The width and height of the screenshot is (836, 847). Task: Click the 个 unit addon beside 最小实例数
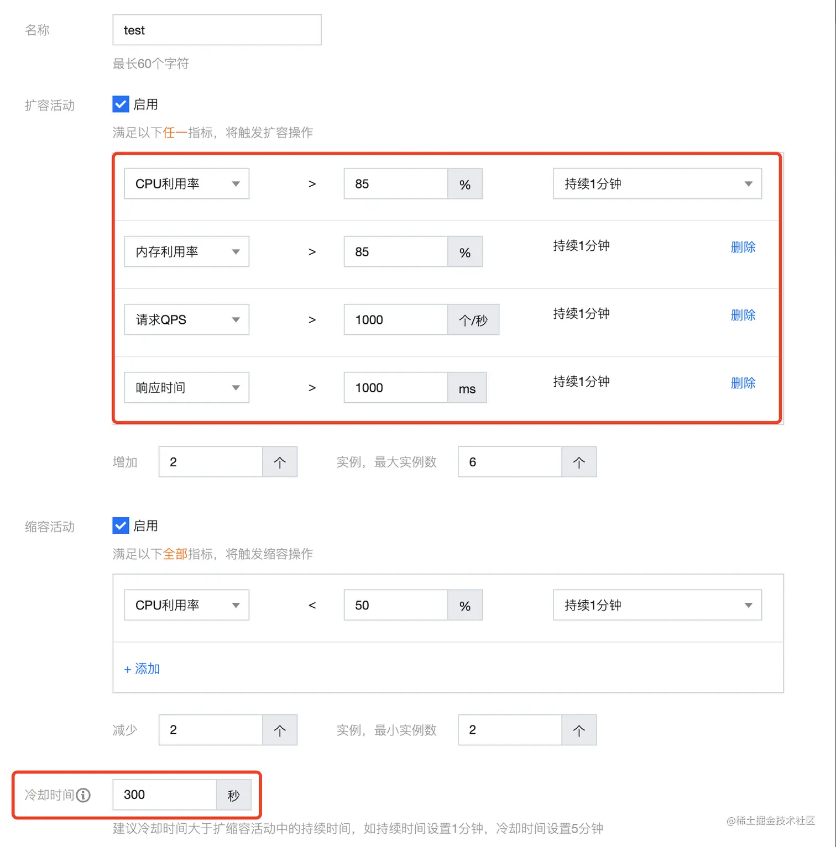(579, 730)
